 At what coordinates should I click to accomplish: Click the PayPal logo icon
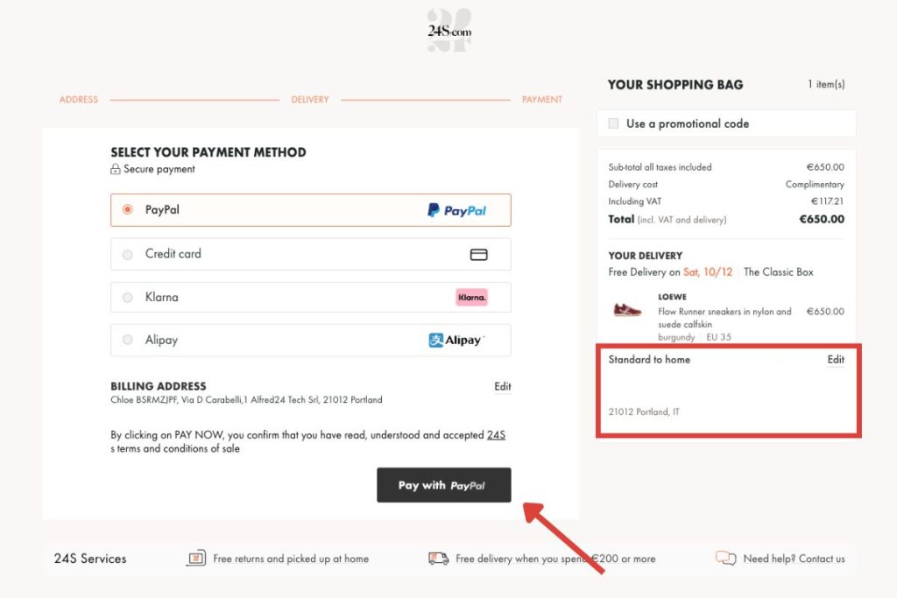click(x=456, y=210)
